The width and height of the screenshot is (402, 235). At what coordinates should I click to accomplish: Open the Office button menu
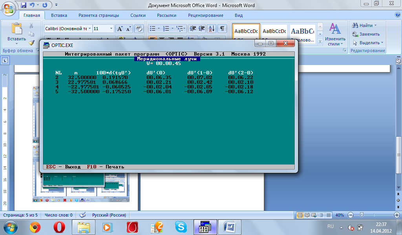pos(9,8)
